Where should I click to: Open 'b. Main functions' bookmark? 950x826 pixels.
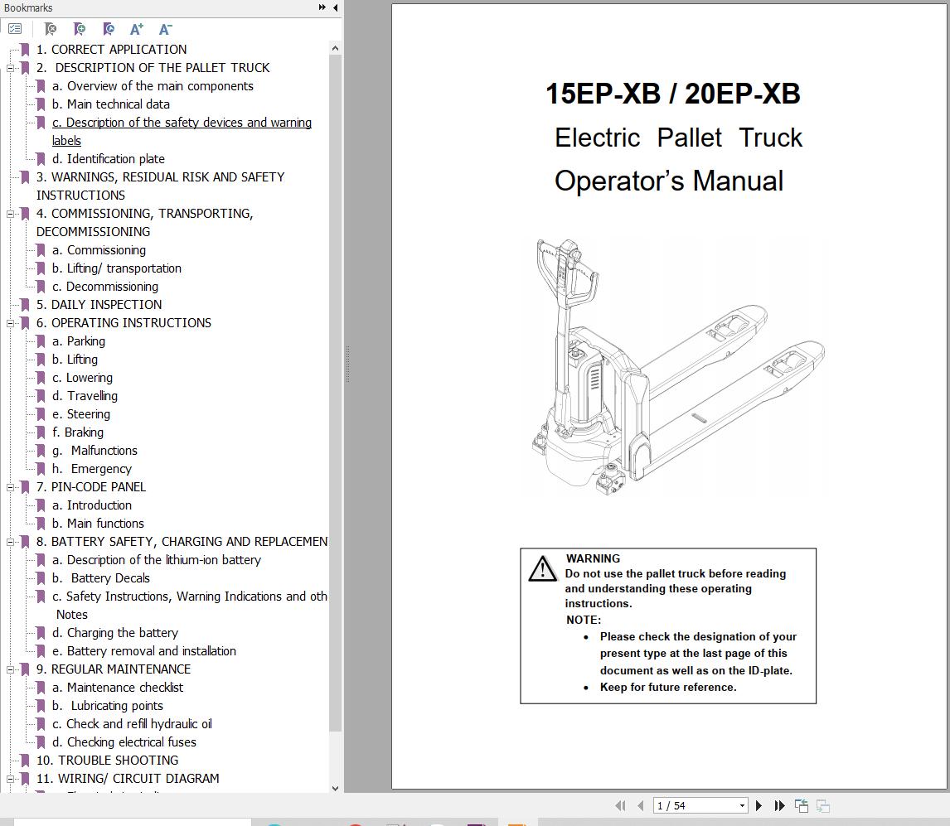click(98, 524)
